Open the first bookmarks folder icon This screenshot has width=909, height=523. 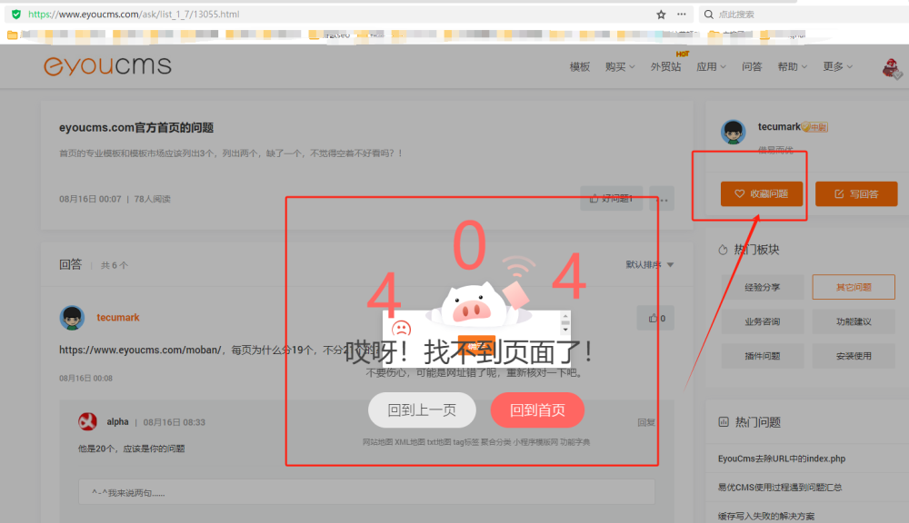(x=12, y=35)
